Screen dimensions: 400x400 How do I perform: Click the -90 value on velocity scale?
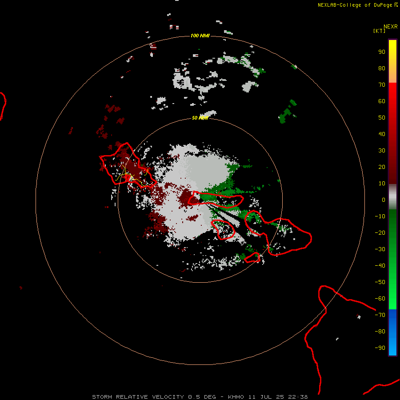[x=380, y=348]
